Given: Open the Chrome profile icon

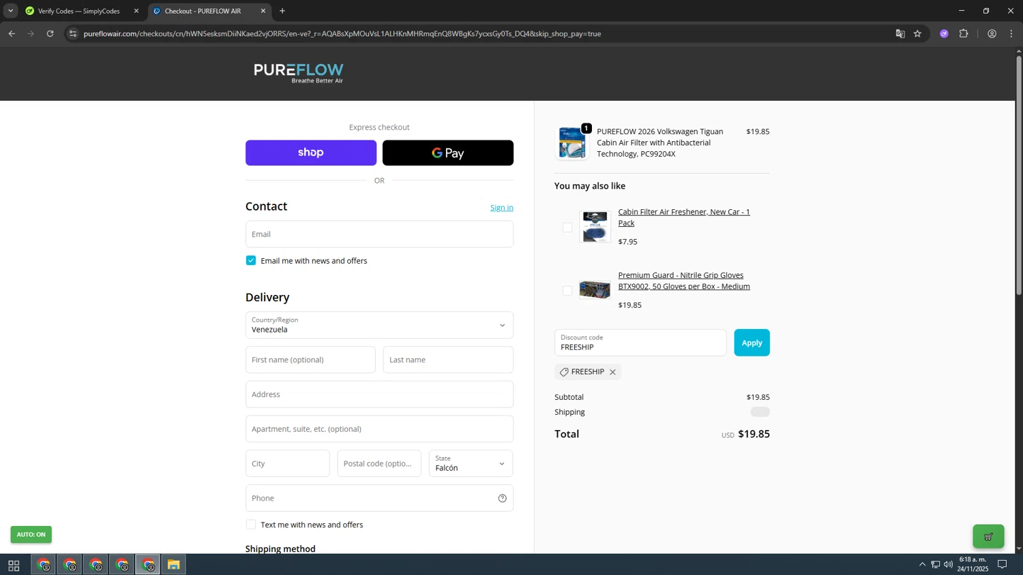Looking at the screenshot, I should (992, 33).
